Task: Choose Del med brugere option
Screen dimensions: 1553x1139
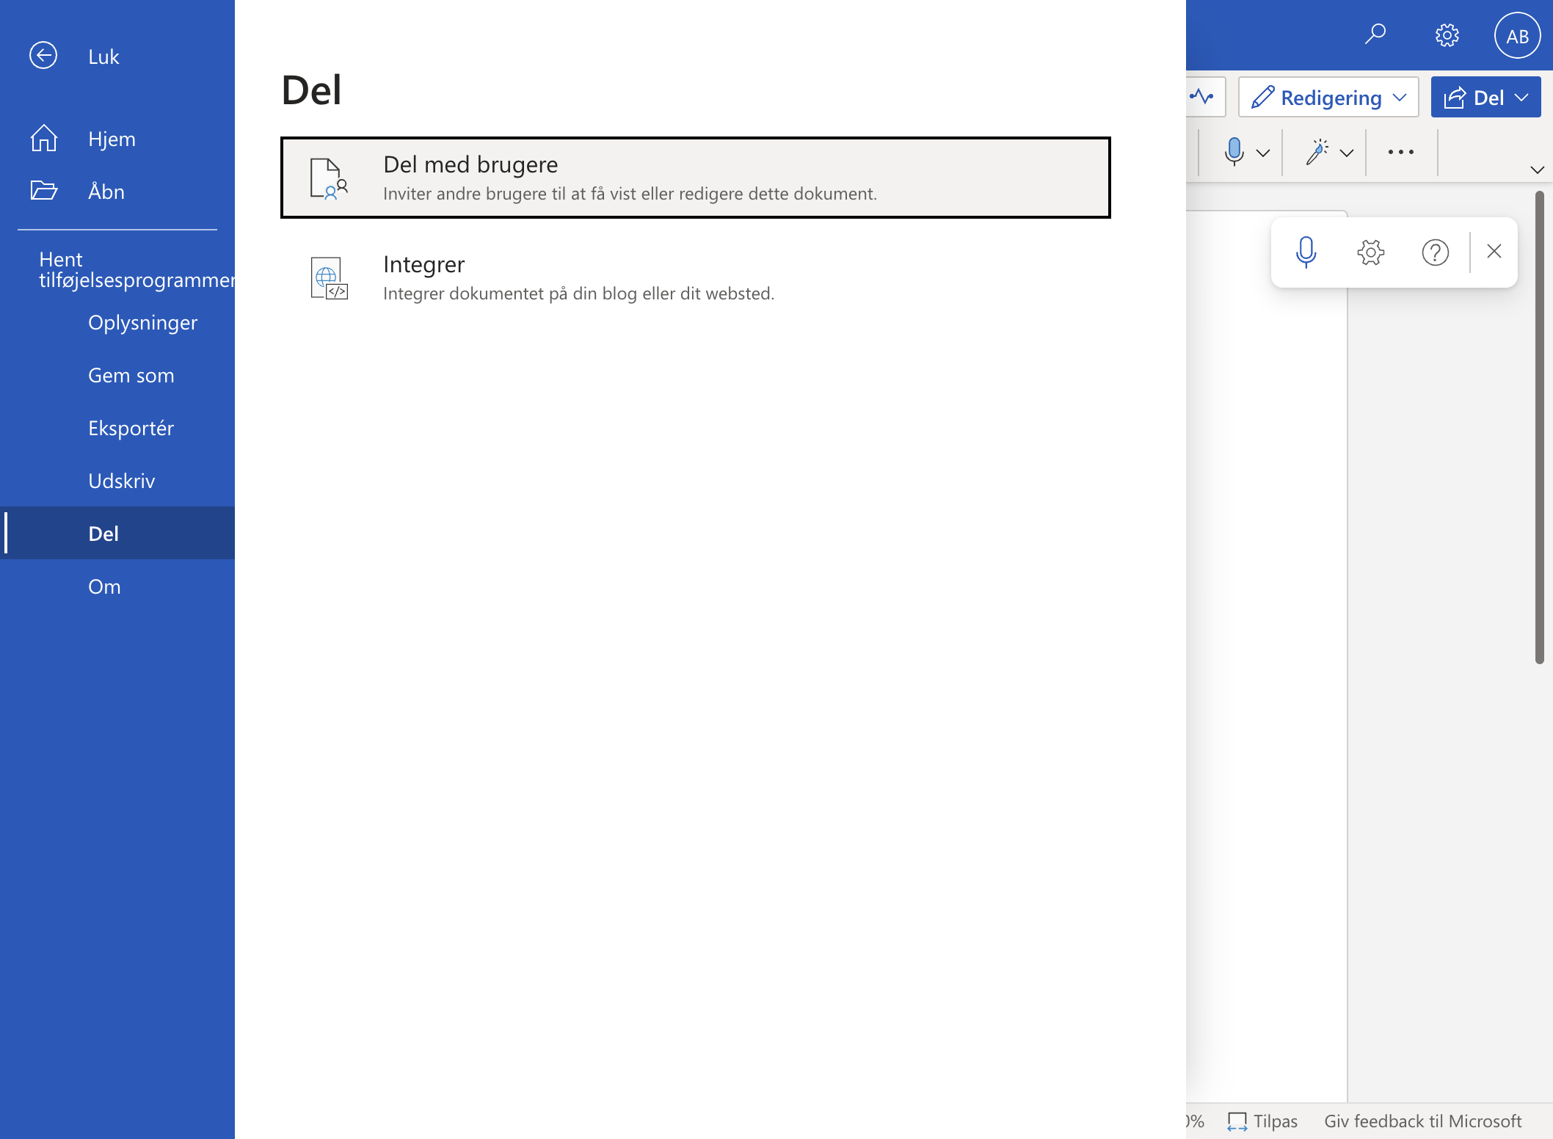Action: (695, 178)
